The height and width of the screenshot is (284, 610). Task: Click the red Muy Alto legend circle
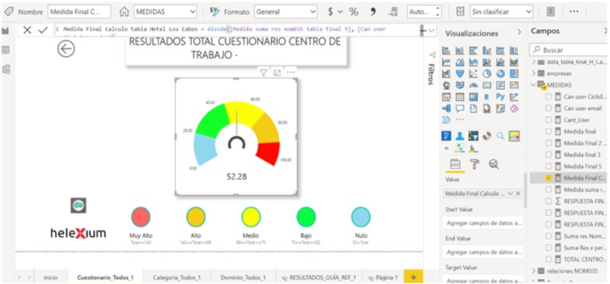(141, 217)
